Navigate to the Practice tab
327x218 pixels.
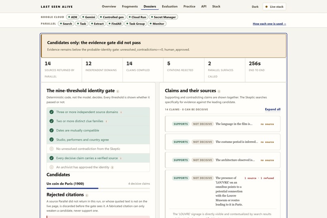pyautogui.click(x=189, y=6)
